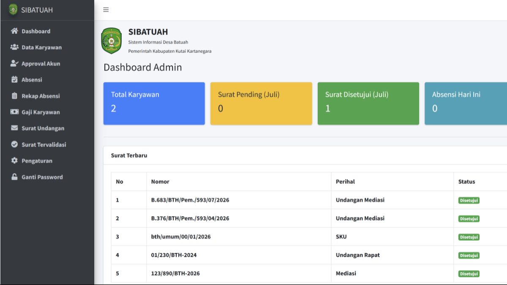The image size is (507, 285).
Task: Click the Approval Akun user-check icon
Action: pyautogui.click(x=14, y=63)
